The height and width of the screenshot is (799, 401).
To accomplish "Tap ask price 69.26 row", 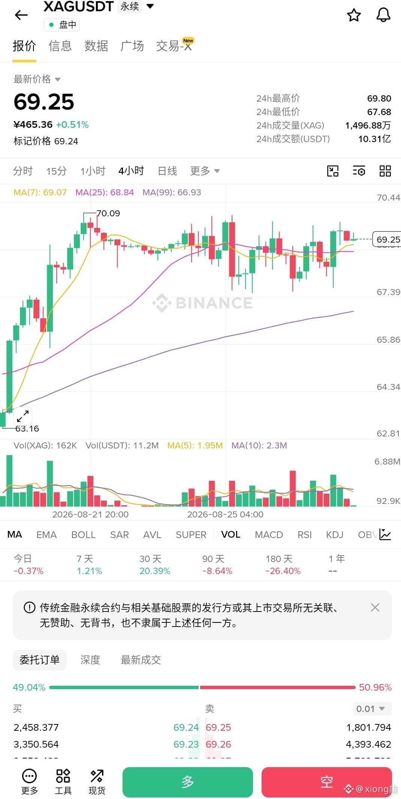I will [218, 744].
